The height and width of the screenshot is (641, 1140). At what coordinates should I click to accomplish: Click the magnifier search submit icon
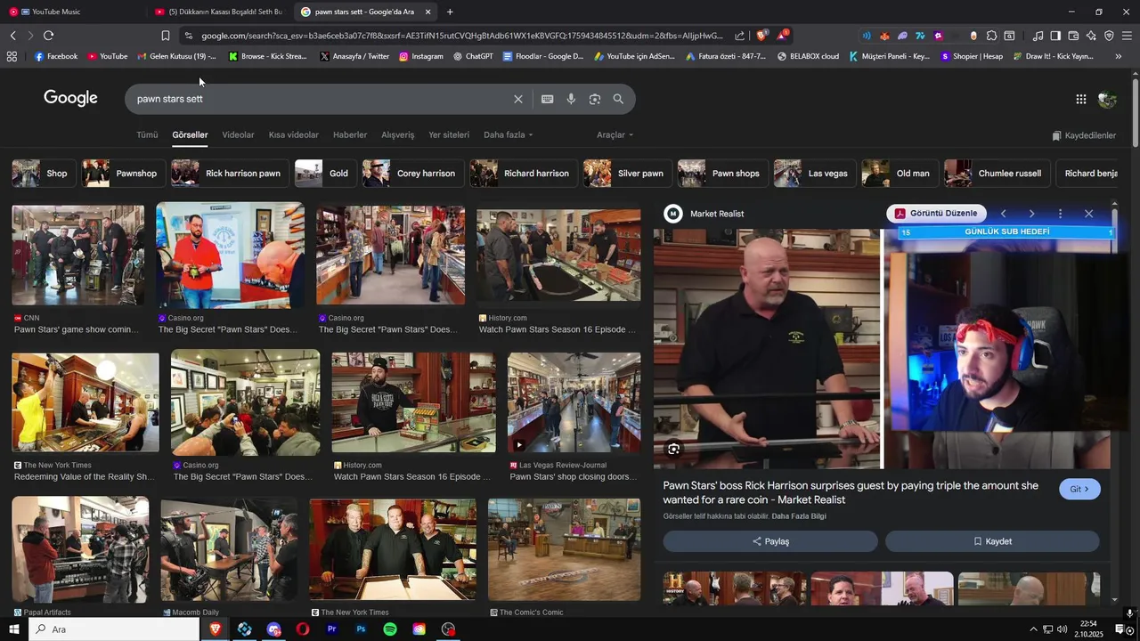[x=618, y=99]
